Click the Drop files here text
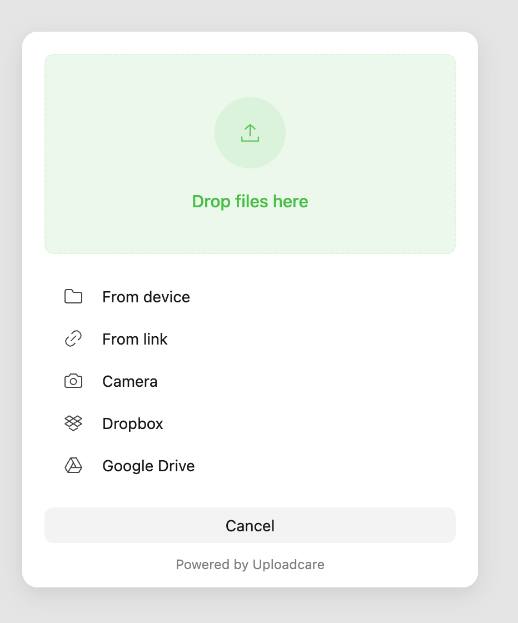 [x=250, y=201]
